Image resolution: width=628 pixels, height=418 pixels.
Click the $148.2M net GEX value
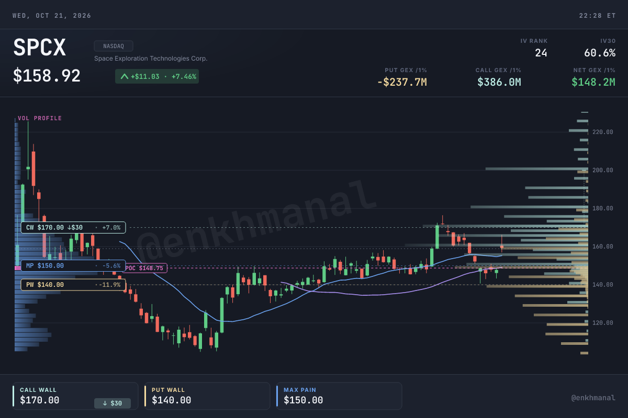[x=593, y=82]
